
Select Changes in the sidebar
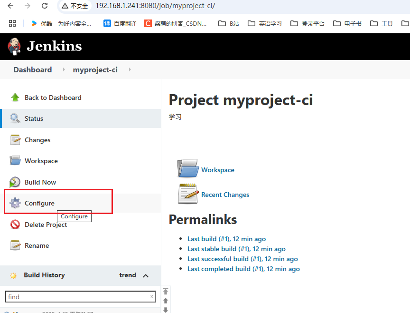pyautogui.click(x=37, y=140)
